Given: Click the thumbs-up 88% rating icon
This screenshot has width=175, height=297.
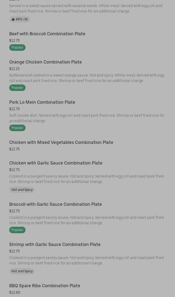Looking at the screenshot, I should click(x=13, y=19).
